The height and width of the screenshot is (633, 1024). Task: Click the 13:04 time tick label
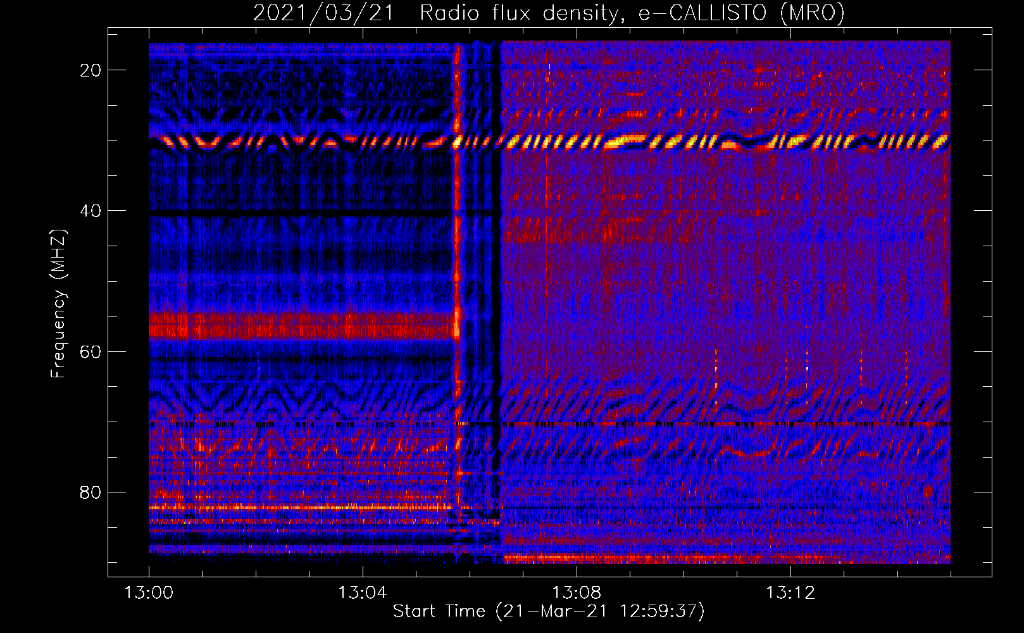363,593
